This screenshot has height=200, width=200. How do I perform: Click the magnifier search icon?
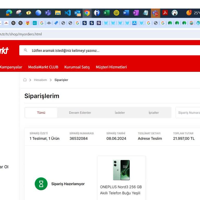pos(26,50)
